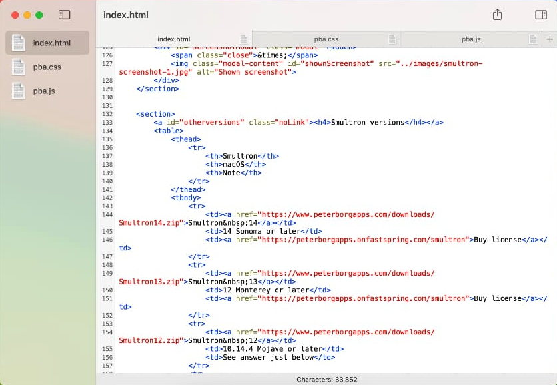
Task: Click the index.html file icon in sidebar
Action: [19, 43]
